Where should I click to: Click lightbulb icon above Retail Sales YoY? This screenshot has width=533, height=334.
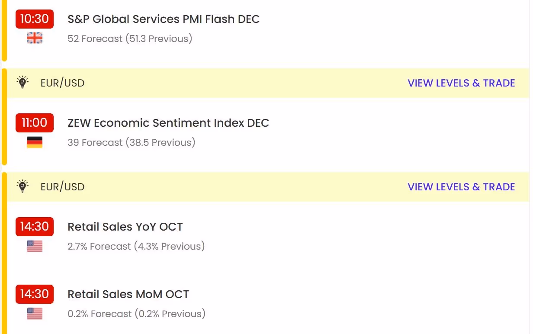[22, 186]
